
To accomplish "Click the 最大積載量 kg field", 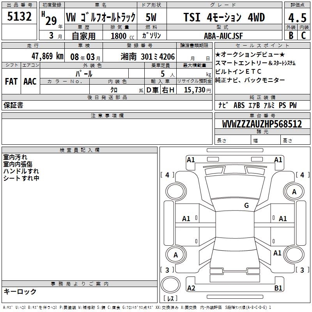I will pyautogui.click(x=194, y=73).
